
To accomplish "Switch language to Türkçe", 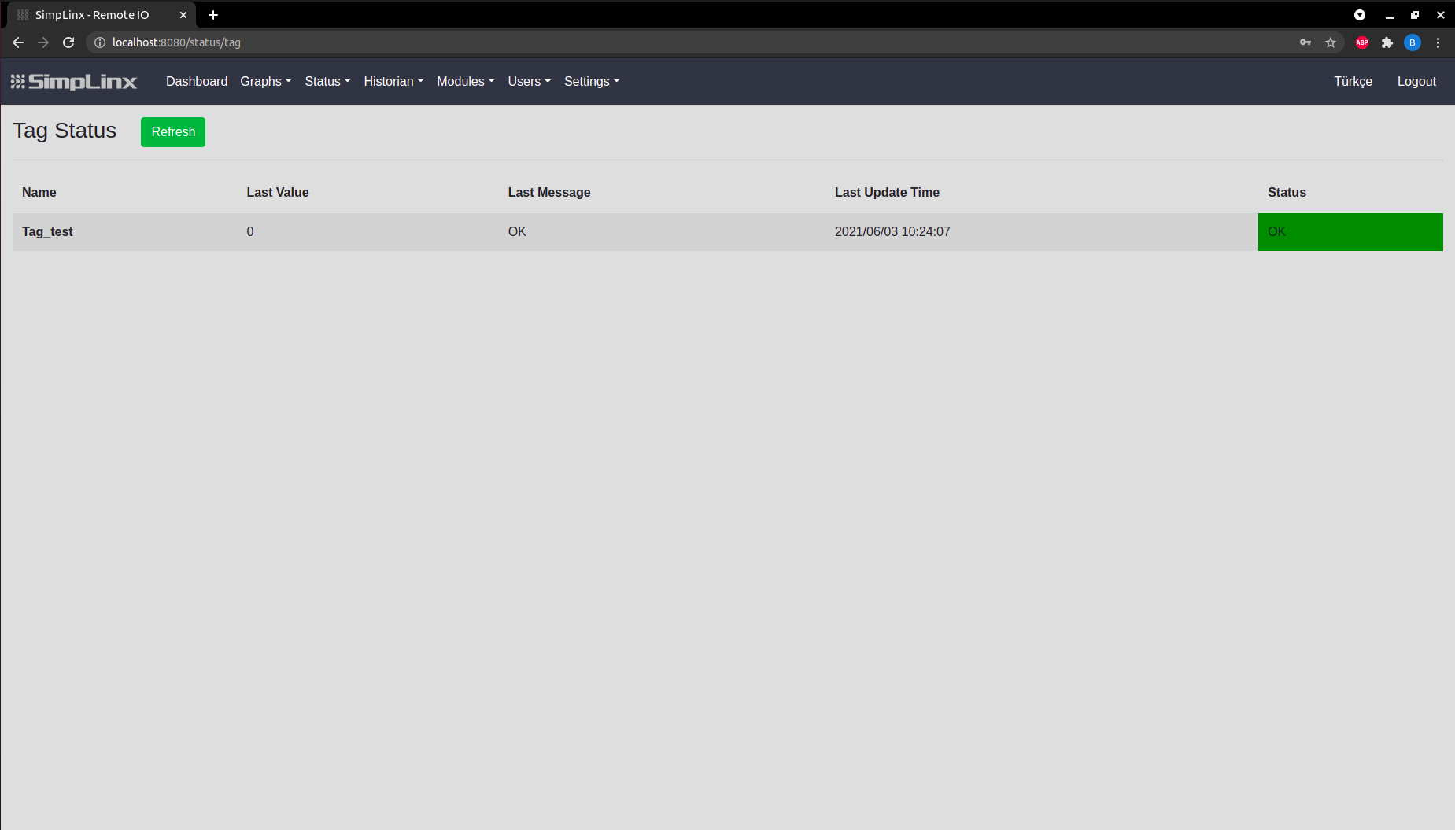I will click(1353, 81).
